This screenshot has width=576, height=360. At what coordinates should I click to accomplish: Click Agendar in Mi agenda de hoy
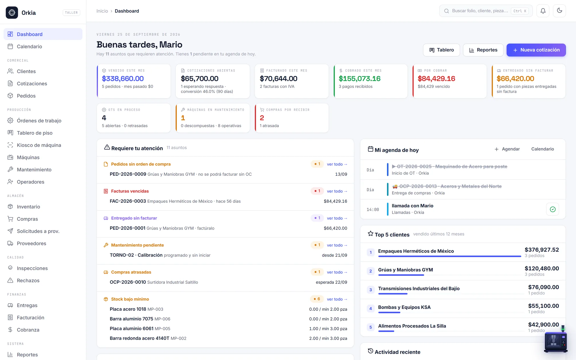(507, 149)
